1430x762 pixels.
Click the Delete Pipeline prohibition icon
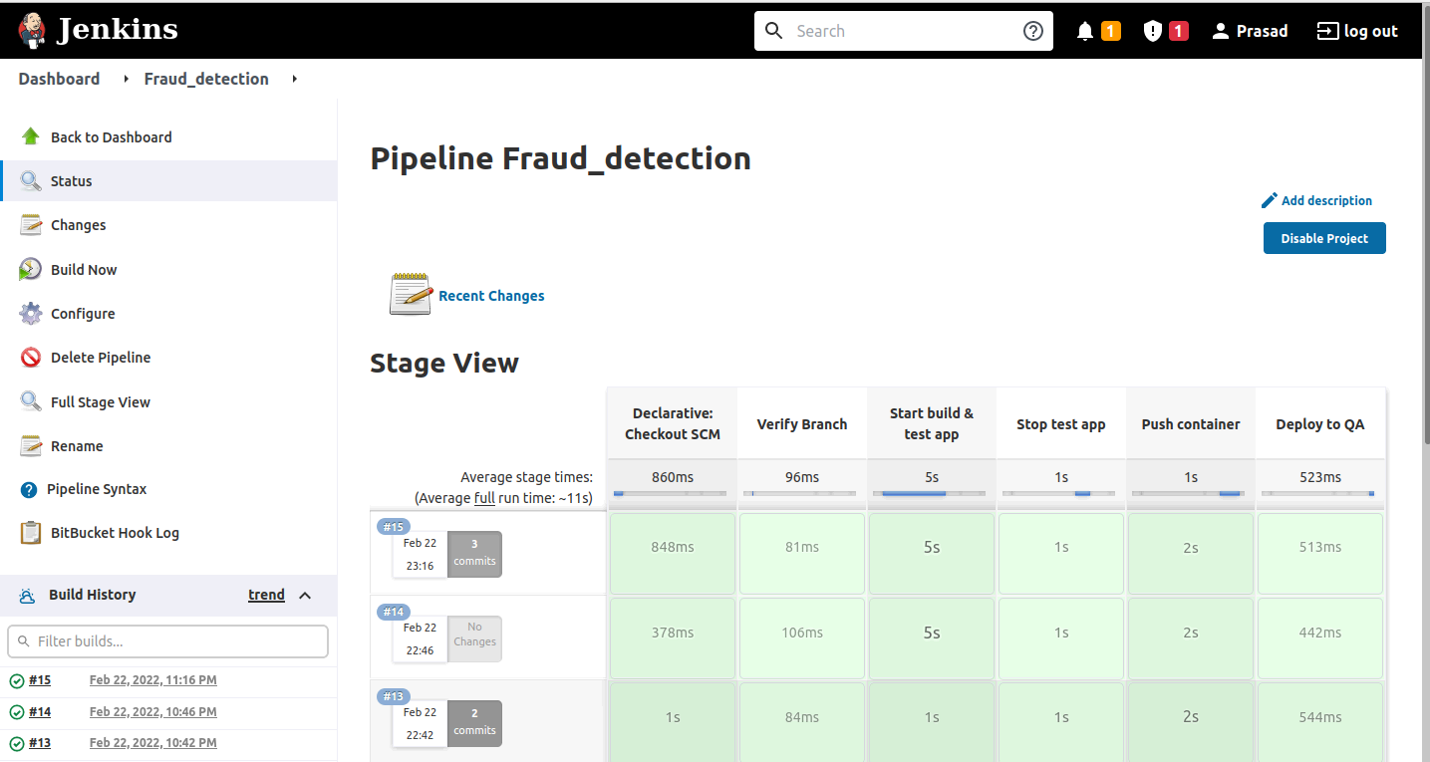pos(31,357)
